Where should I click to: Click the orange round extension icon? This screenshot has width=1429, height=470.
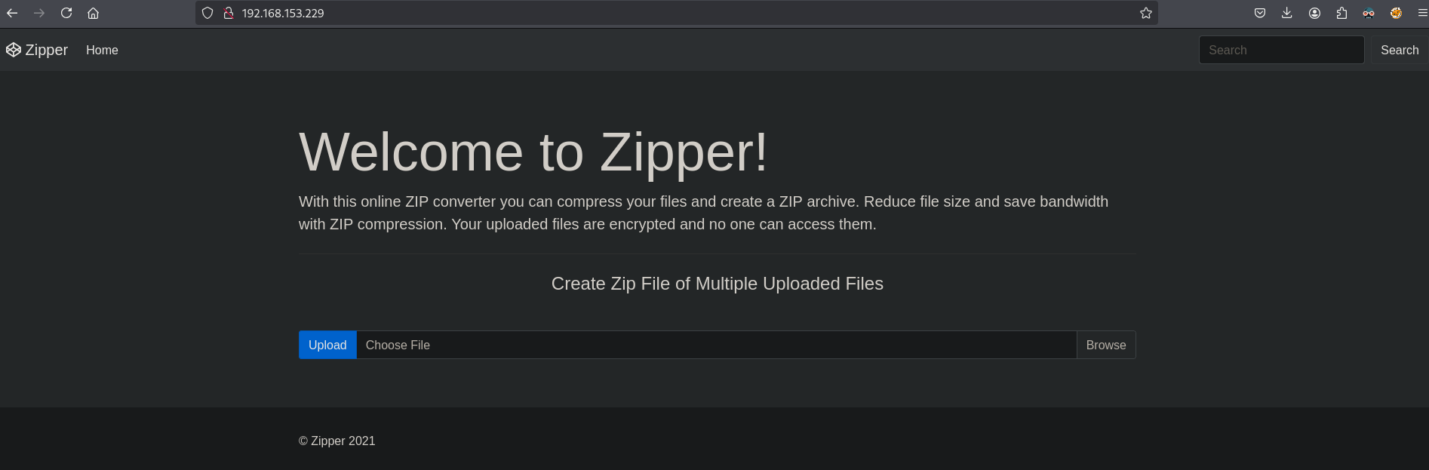pos(1396,13)
